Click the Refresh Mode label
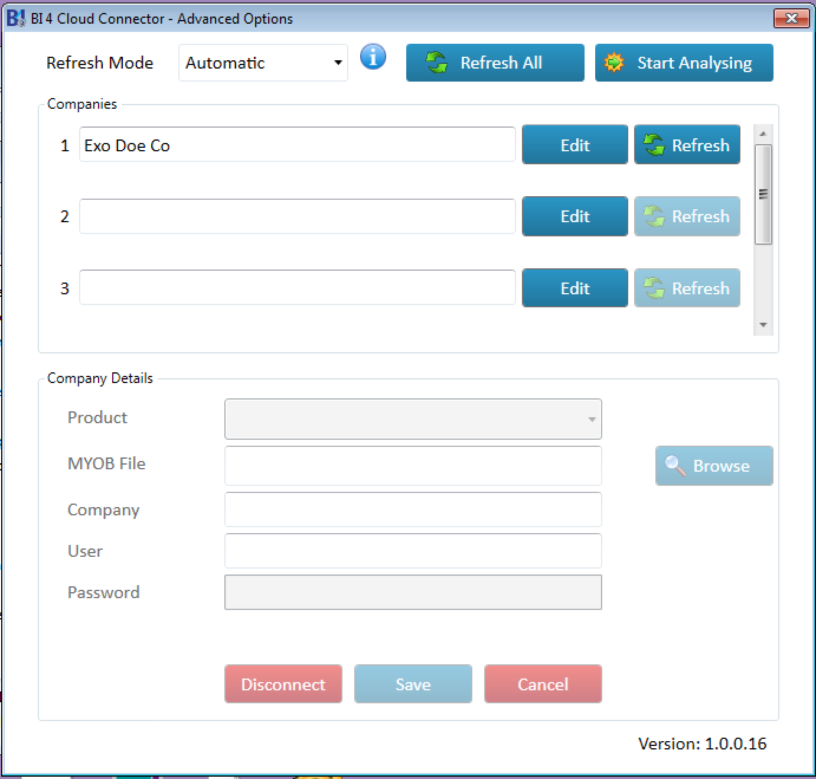 pos(100,63)
